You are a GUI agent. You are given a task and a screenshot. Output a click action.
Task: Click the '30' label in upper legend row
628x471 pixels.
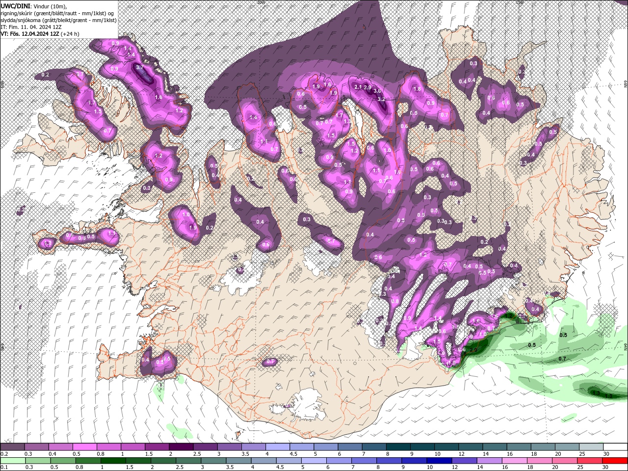click(x=606, y=454)
